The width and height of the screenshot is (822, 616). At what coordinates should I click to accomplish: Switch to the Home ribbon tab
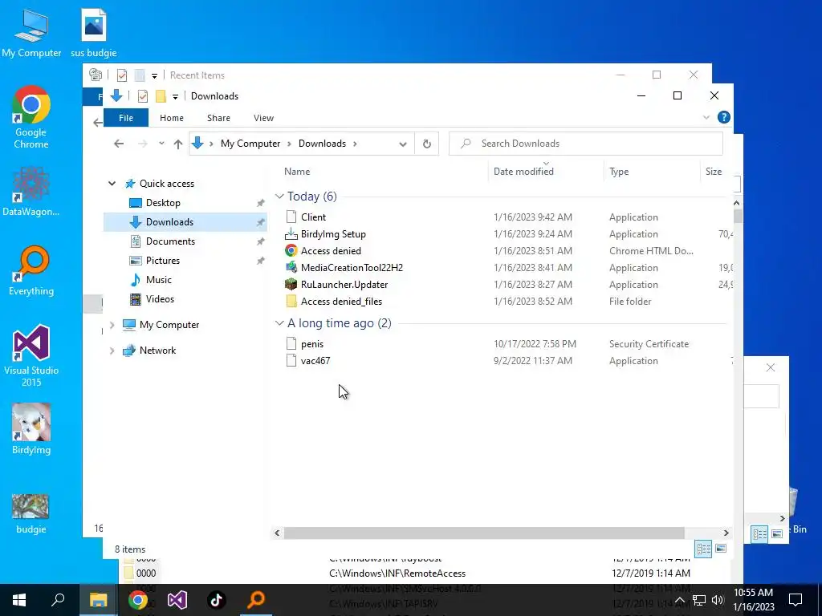pos(172,118)
